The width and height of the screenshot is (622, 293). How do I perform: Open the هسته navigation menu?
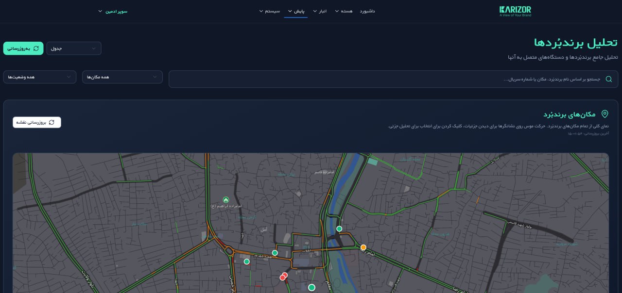point(344,11)
